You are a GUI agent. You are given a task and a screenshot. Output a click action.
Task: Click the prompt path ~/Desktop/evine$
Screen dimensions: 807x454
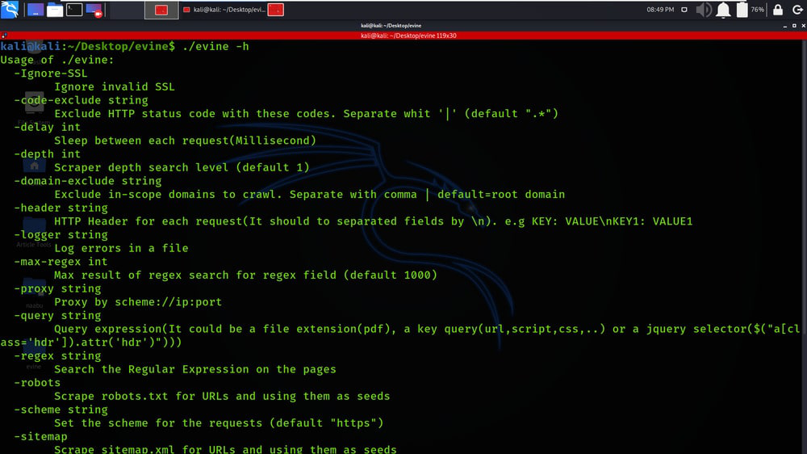(122, 46)
